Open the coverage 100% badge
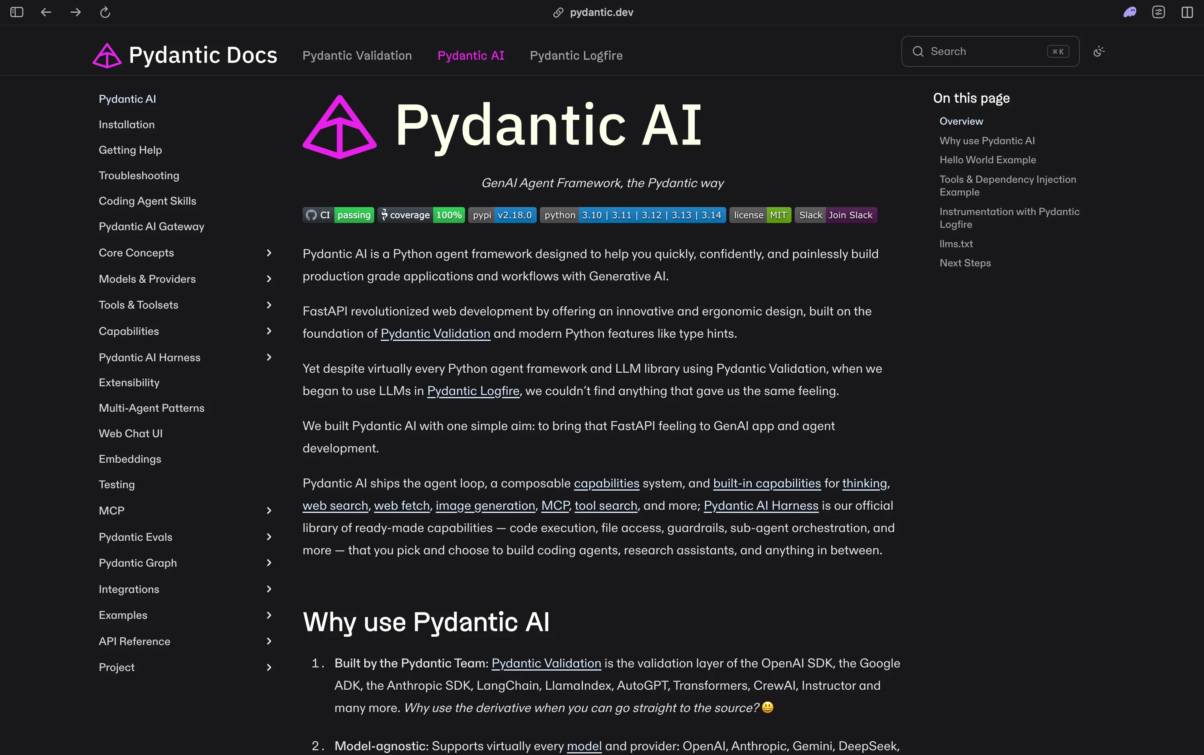The width and height of the screenshot is (1204, 755). (x=421, y=215)
